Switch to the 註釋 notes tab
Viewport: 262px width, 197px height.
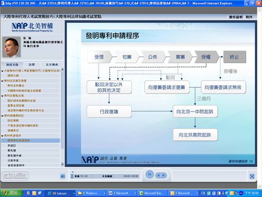coord(32,65)
